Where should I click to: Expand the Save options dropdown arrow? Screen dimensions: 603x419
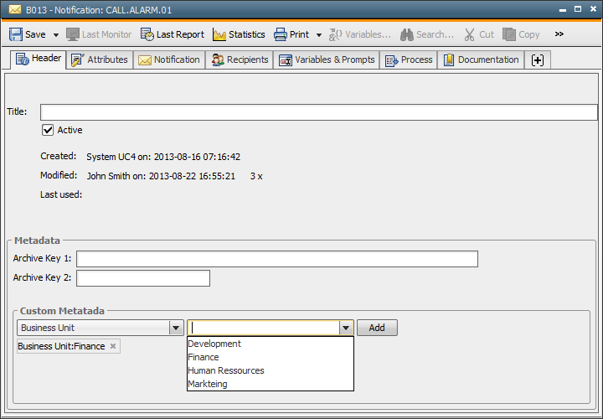56,35
